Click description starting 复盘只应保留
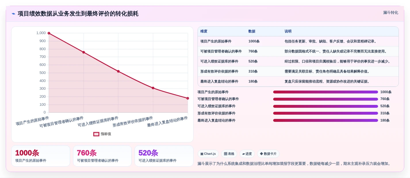The image size is (410, 178). 327,81
